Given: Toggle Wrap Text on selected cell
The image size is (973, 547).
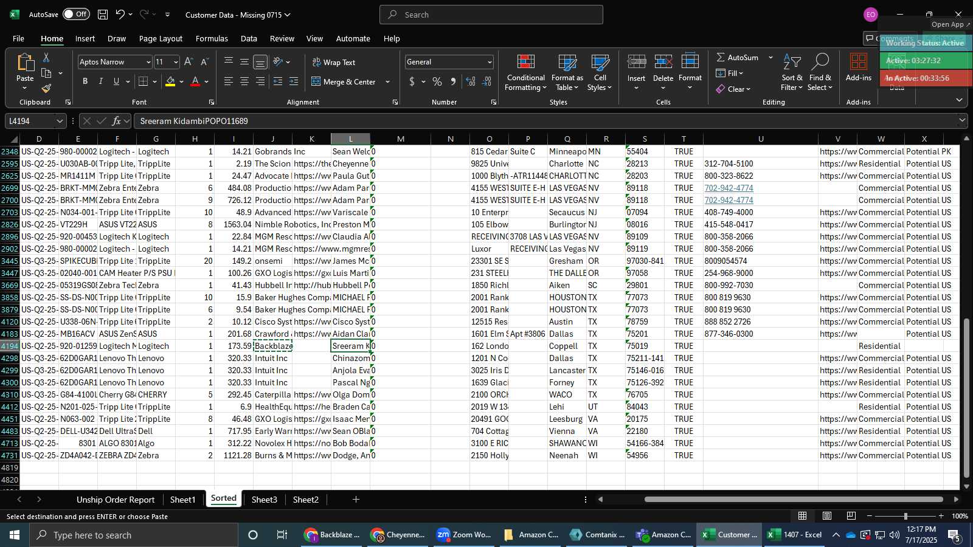Looking at the screenshot, I should [334, 62].
